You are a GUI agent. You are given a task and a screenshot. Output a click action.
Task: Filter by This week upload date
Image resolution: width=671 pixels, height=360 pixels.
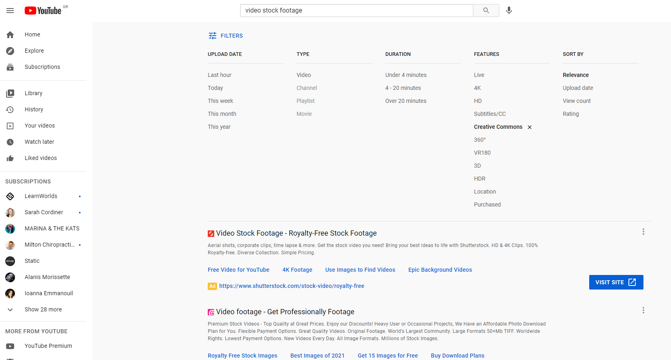coord(220,101)
